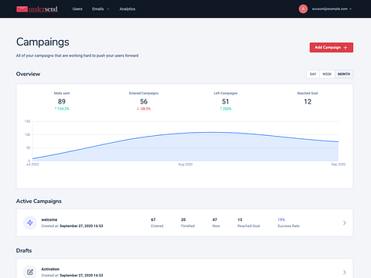Switch overview range to WEEK

click(x=327, y=74)
